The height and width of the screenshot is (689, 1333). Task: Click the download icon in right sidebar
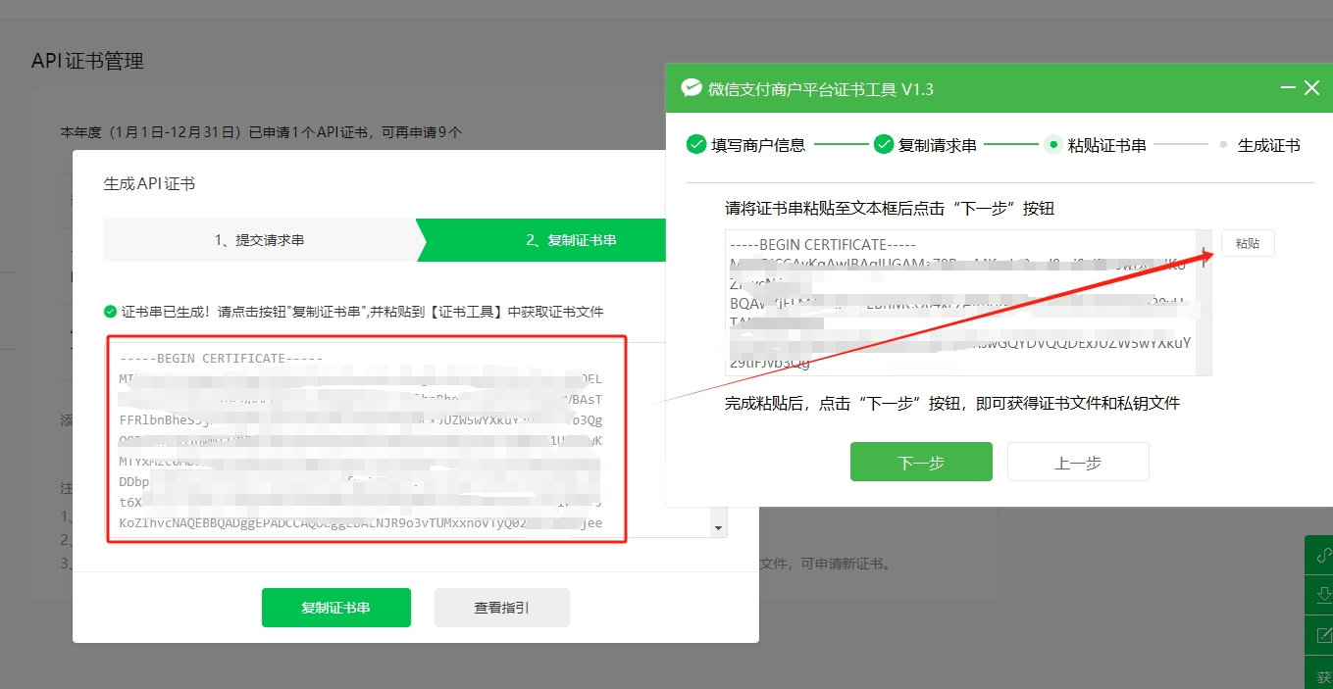point(1320,595)
